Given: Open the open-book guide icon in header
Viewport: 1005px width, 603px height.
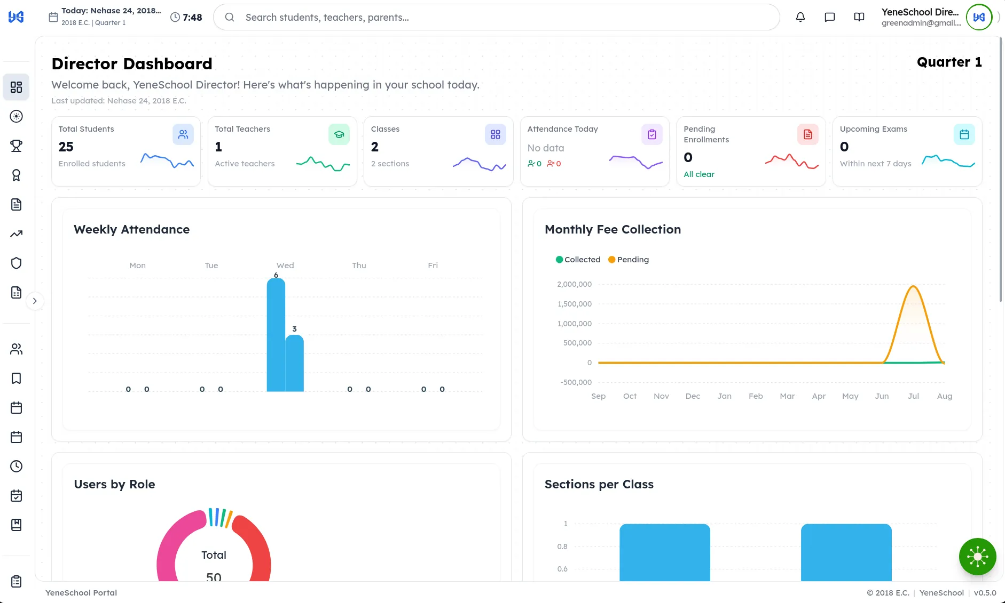Looking at the screenshot, I should [x=859, y=17].
